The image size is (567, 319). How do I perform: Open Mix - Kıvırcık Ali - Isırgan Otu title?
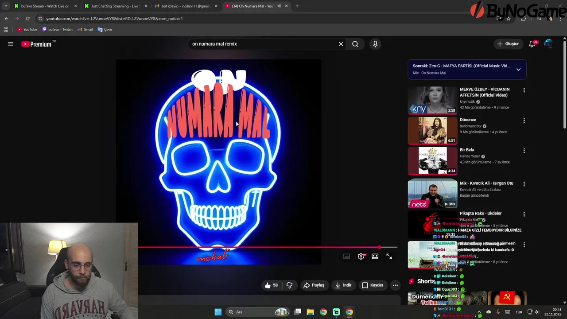pyautogui.click(x=486, y=183)
